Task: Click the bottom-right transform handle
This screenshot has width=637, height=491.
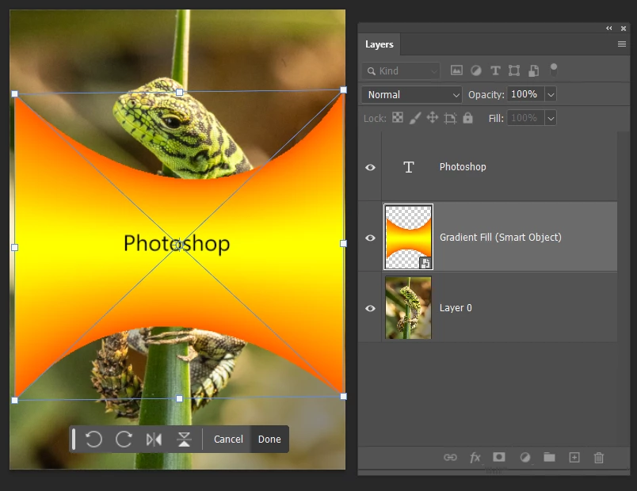Action: point(343,397)
